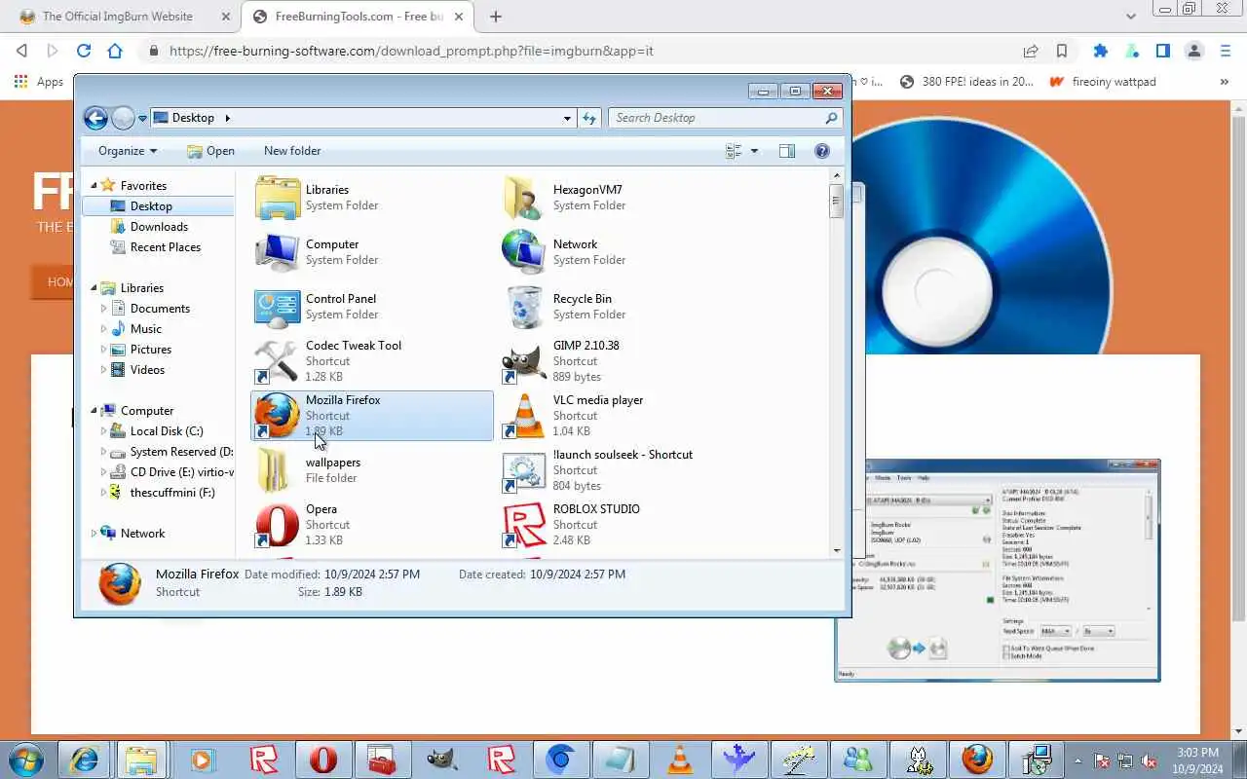Screen dimensions: 1247x779
Task: Open the browser main menu
Action: [x=1226, y=51]
